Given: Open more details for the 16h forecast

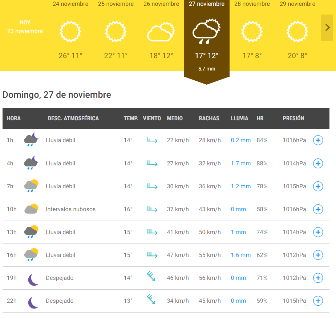Looking at the screenshot, I should pyautogui.click(x=318, y=255).
